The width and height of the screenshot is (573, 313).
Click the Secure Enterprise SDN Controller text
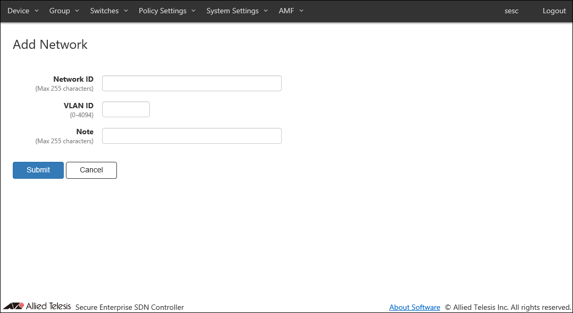point(130,307)
